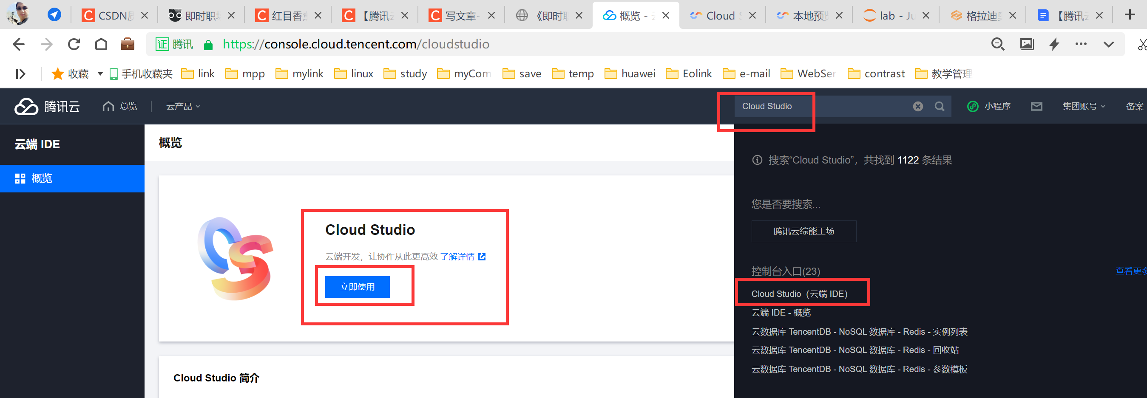Expand the 集团账号 dropdown
This screenshot has height=398, width=1147.
click(1084, 106)
